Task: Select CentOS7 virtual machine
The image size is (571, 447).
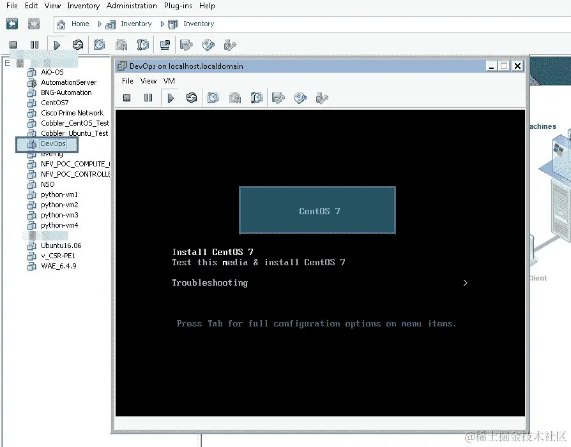Action: 55,103
